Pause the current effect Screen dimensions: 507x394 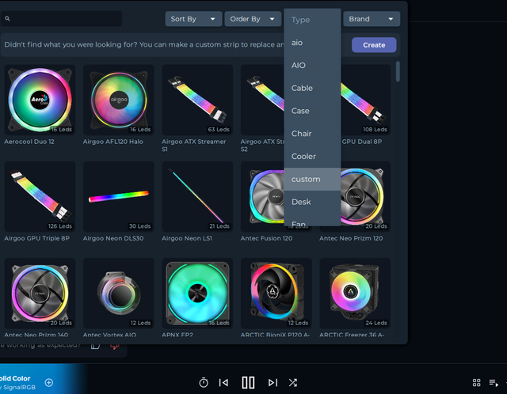pos(248,382)
